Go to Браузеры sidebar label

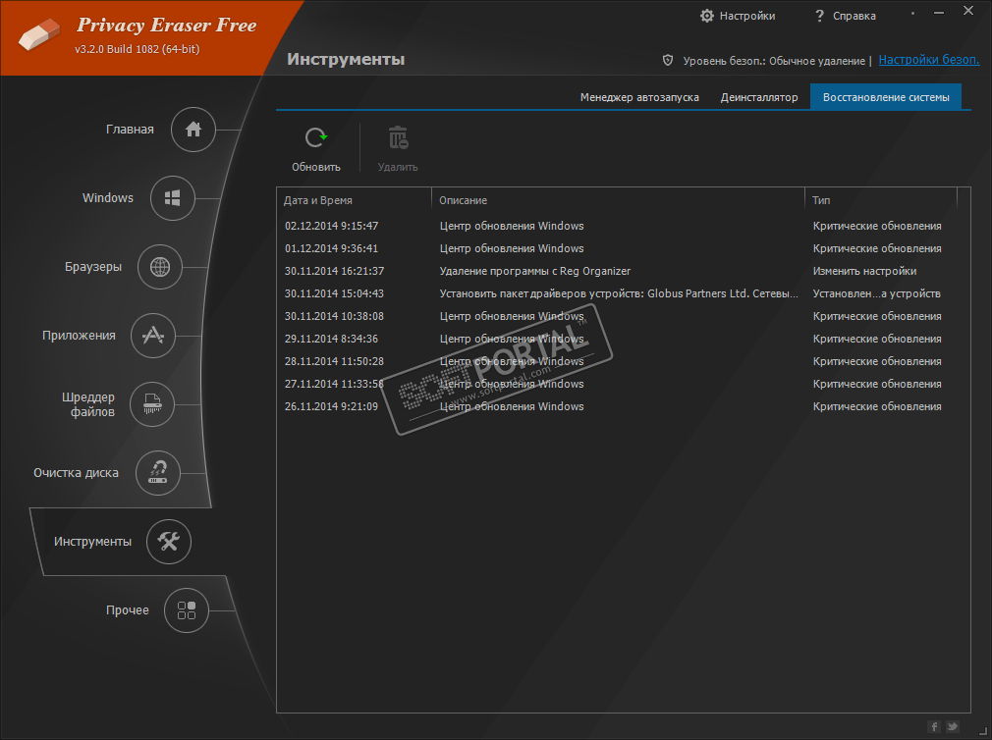coord(93,267)
